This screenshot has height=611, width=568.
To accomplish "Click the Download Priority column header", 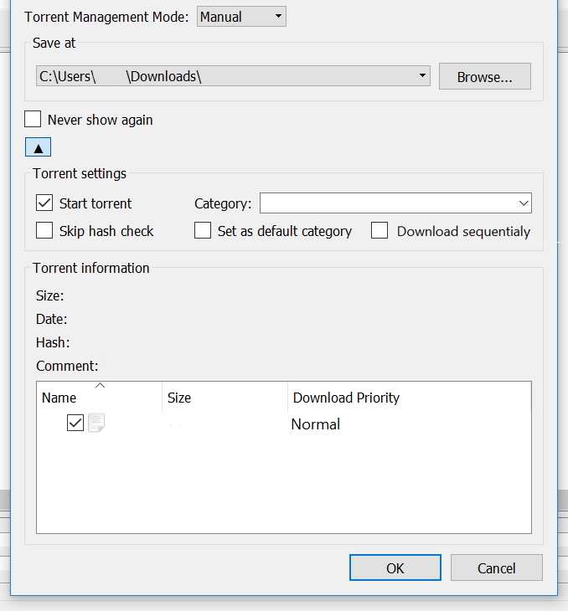I will pyautogui.click(x=410, y=398).
